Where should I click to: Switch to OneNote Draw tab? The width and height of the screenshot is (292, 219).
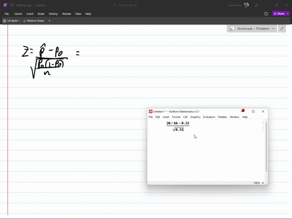41,14
